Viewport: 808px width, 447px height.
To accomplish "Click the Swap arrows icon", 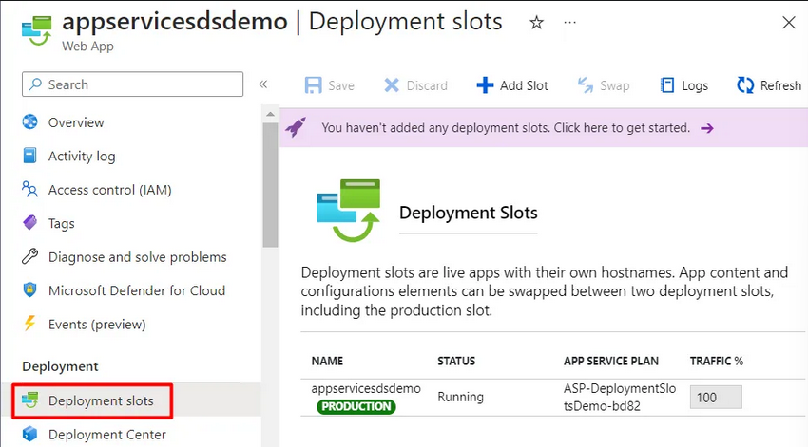I will click(586, 85).
